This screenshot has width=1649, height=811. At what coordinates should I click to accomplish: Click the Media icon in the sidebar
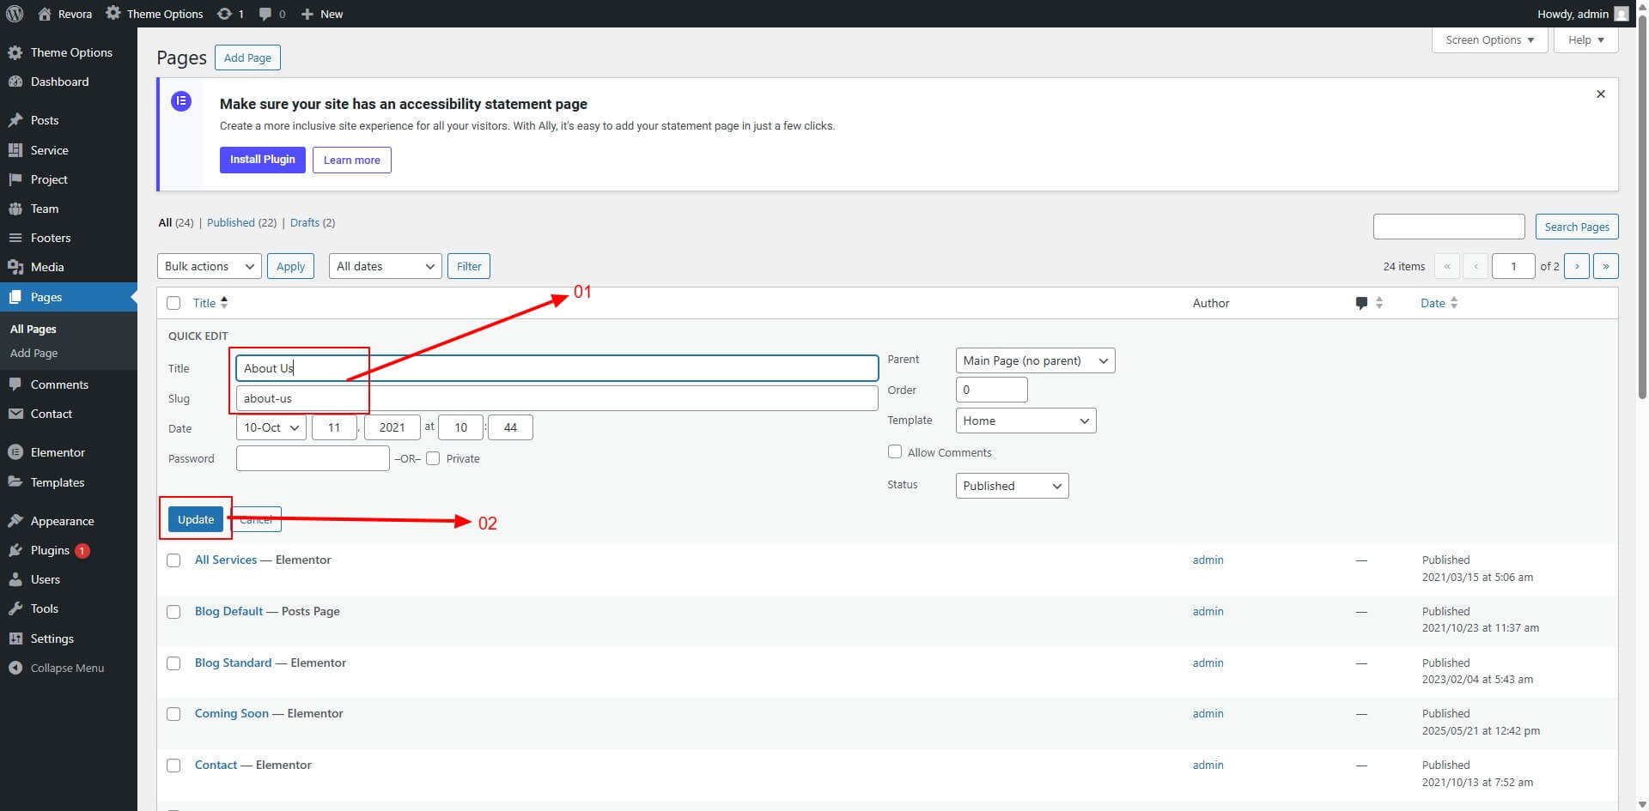15,267
